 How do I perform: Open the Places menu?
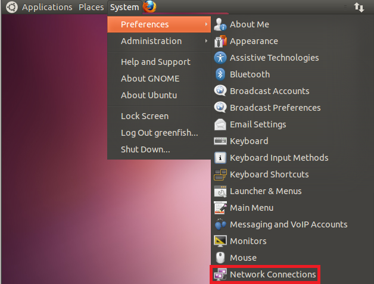pyautogui.click(x=91, y=7)
